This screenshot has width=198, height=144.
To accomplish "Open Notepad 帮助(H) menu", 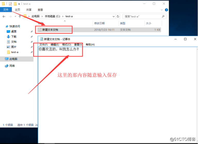I will 90,45.
